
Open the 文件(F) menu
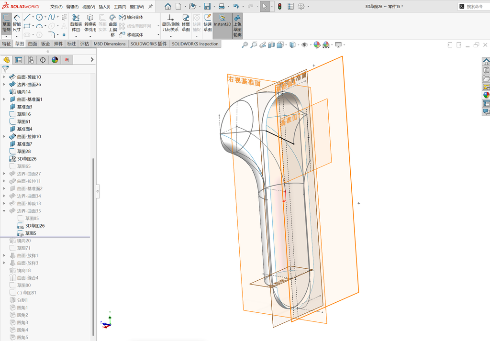click(56, 7)
